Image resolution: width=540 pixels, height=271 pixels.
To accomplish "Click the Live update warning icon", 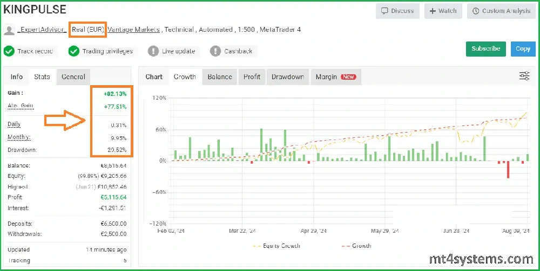I will coord(153,51).
